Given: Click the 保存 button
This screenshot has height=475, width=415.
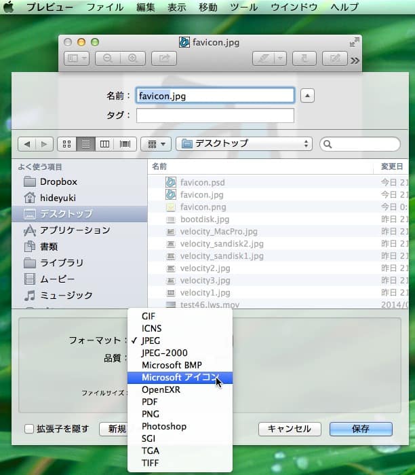Looking at the screenshot, I should click(361, 429).
